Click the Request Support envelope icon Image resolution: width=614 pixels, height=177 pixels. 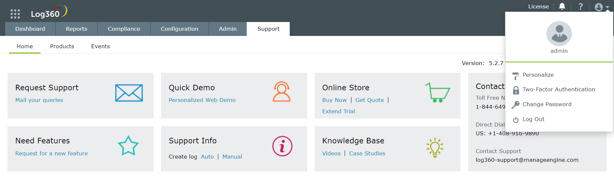(x=129, y=93)
